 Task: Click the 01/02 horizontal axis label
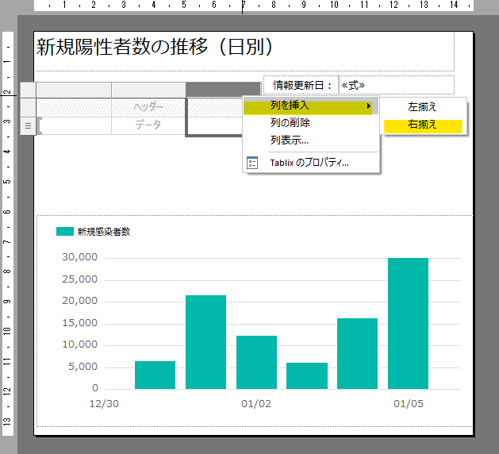[x=256, y=404]
